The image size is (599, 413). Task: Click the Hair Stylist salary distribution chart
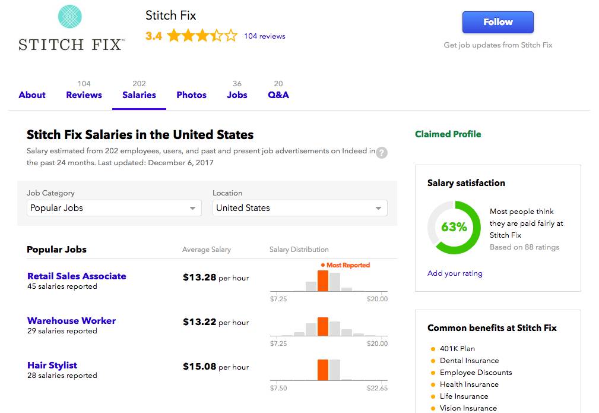(328, 375)
